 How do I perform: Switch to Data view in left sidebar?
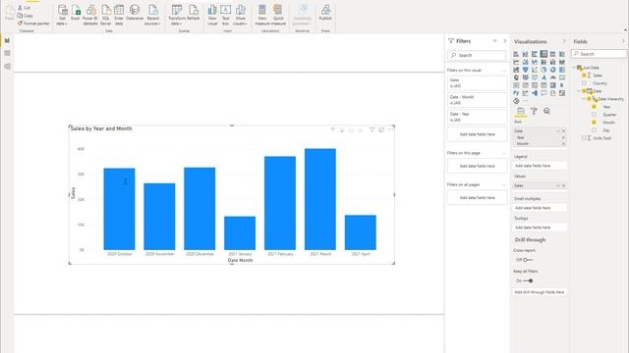(x=7, y=53)
